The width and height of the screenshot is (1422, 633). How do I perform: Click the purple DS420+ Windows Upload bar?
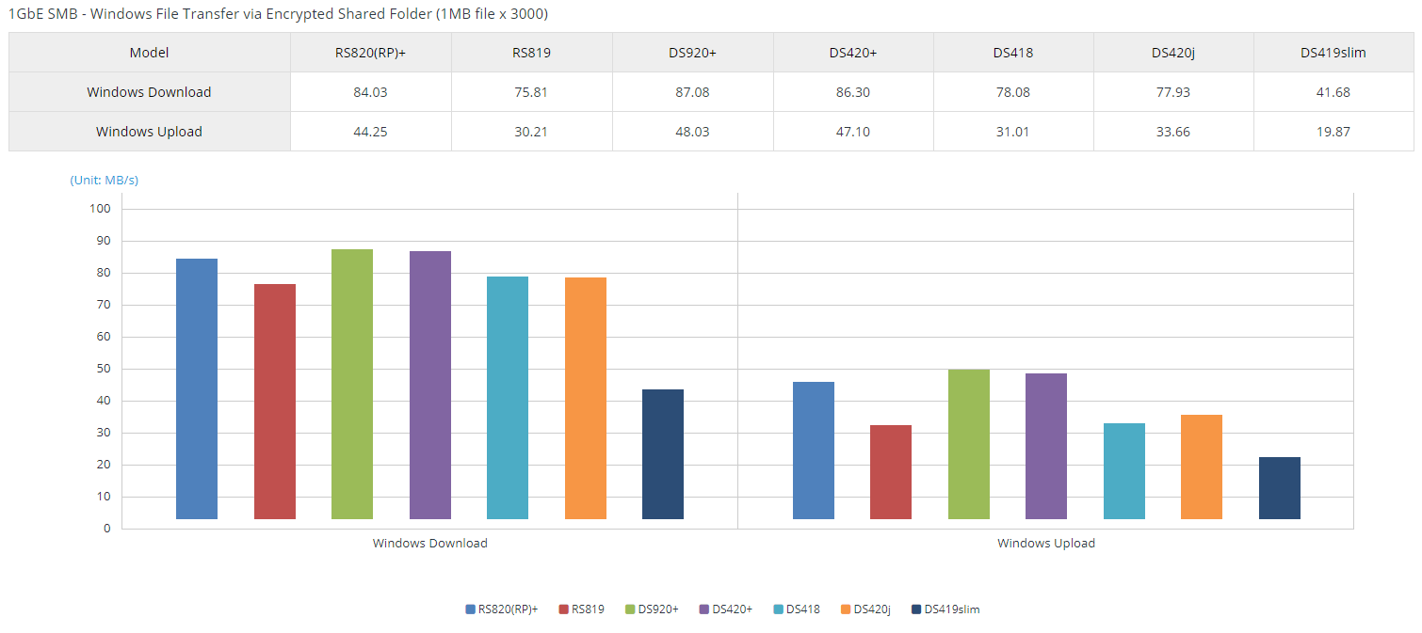point(1046,446)
